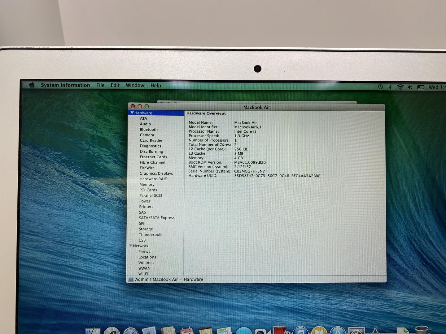Open the menu bar clock showing Wed
The width and height of the screenshot is (446, 334).
point(437,87)
